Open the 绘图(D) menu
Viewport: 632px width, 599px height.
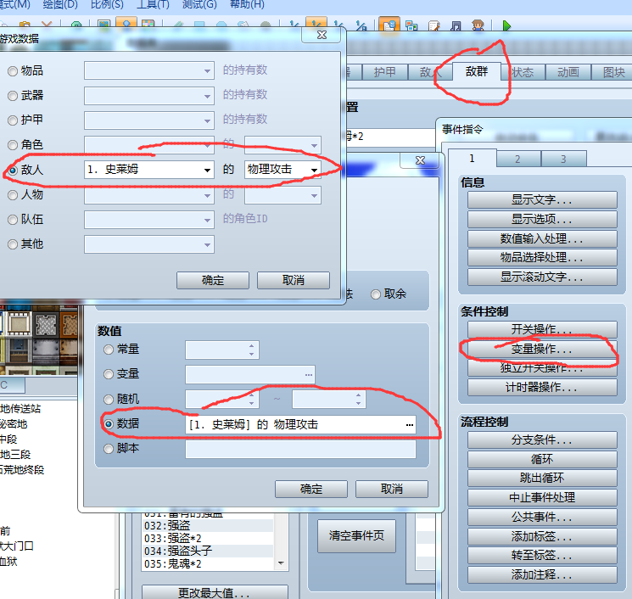(60, 5)
